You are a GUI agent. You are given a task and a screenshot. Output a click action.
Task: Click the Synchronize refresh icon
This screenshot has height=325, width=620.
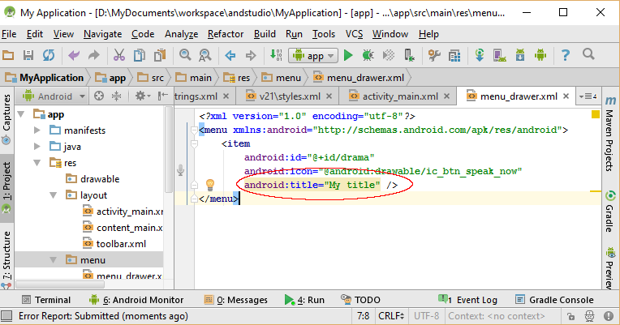point(49,55)
